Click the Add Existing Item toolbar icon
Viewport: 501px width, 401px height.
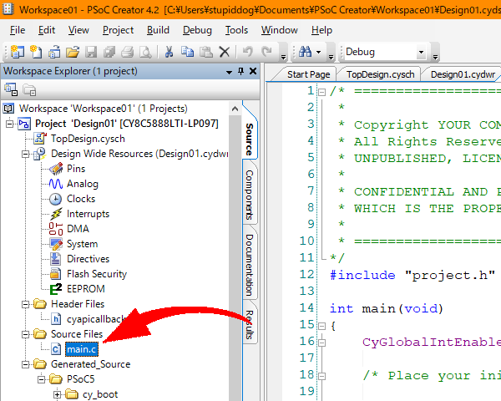coord(54,52)
